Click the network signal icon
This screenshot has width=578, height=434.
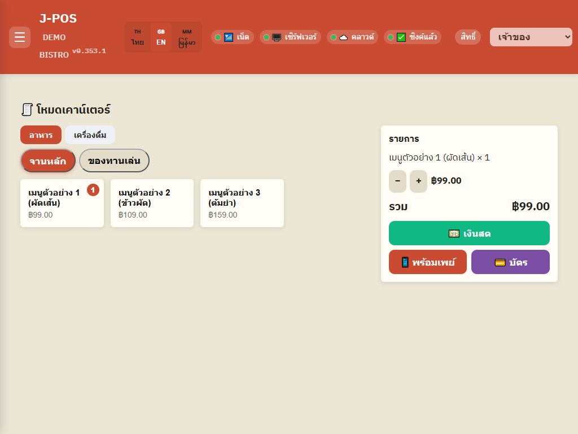coord(229,37)
